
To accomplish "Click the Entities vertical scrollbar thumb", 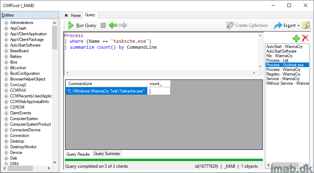I will [55, 37].
